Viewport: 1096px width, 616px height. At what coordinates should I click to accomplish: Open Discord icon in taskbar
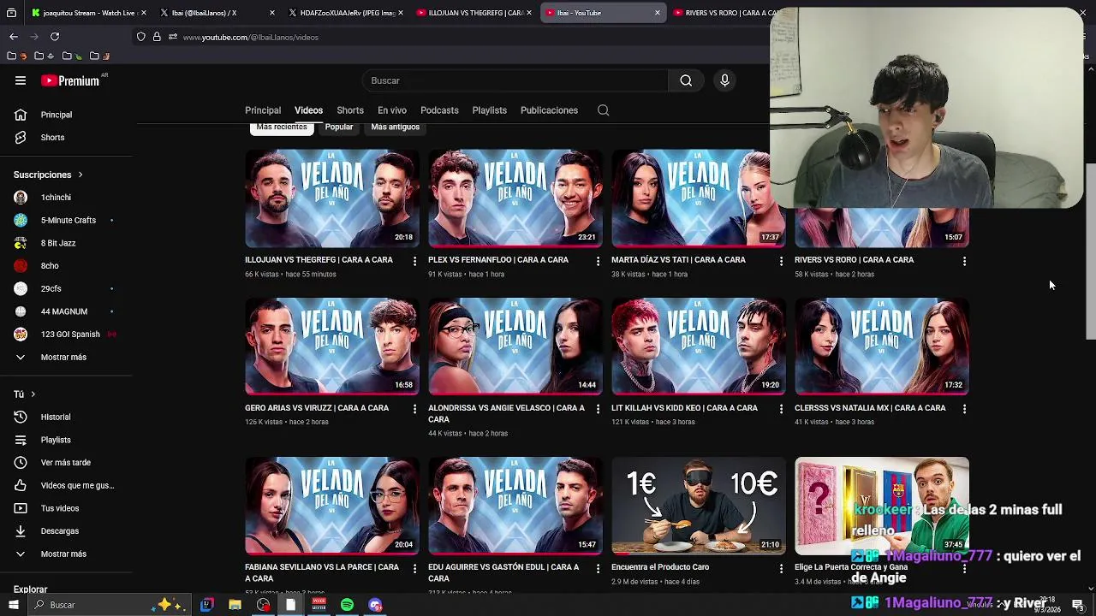pyautogui.click(x=375, y=605)
